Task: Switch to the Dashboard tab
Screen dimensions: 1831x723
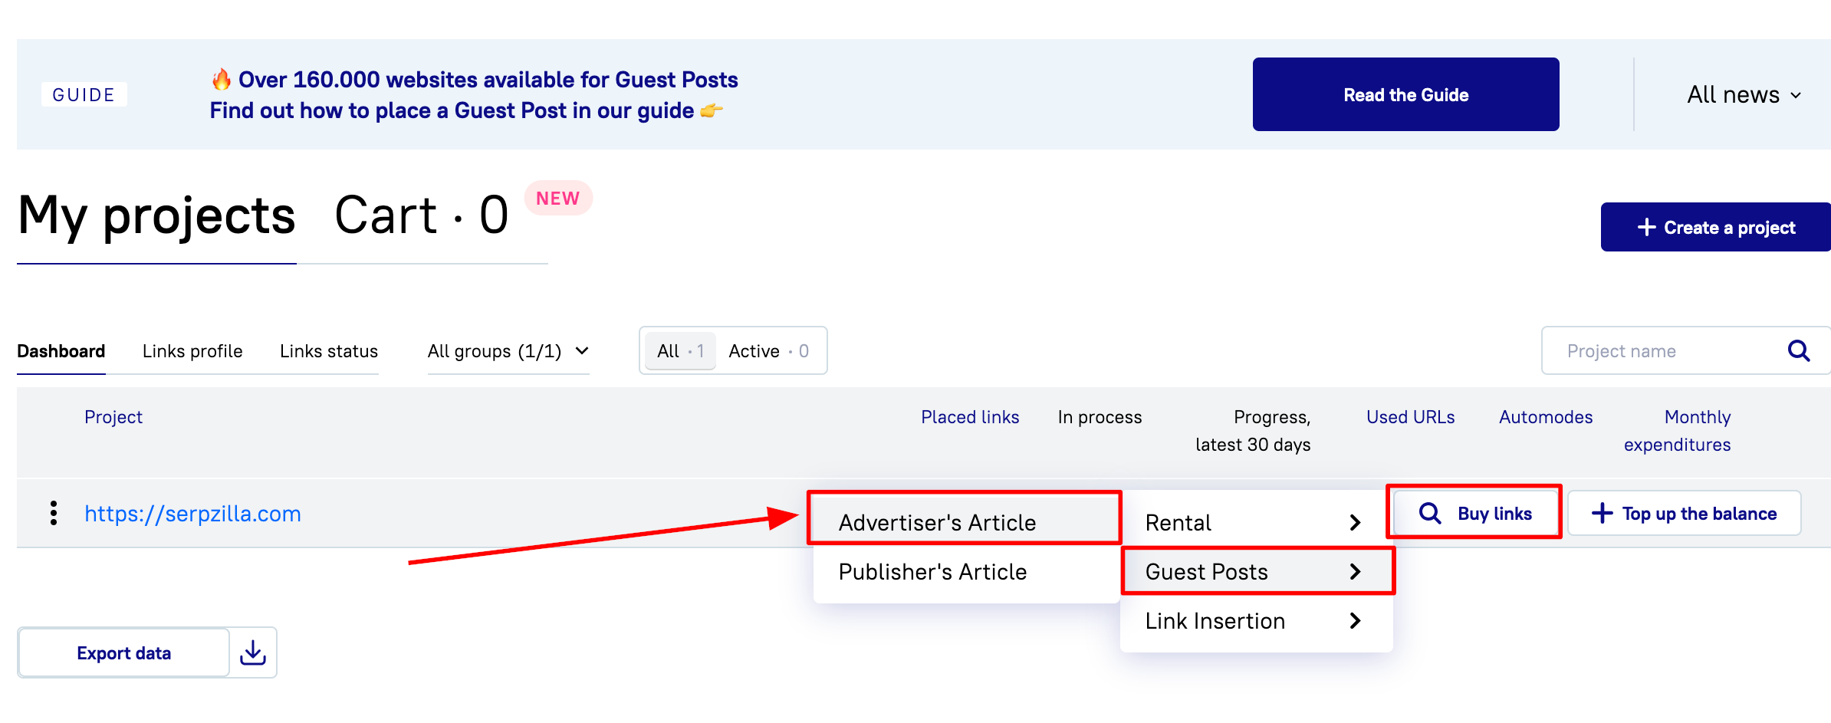Action: [x=61, y=351]
